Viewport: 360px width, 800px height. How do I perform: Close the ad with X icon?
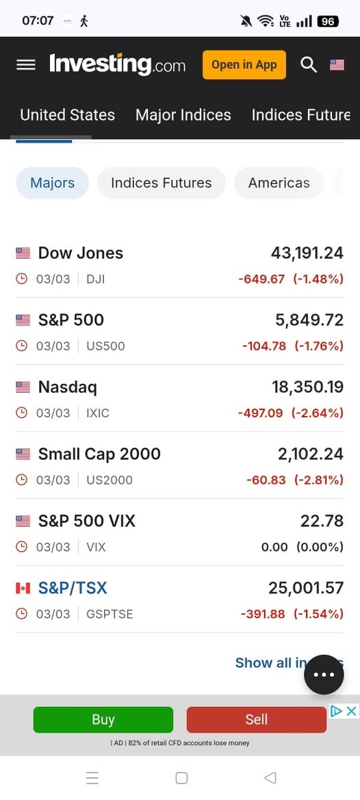pos(351,711)
